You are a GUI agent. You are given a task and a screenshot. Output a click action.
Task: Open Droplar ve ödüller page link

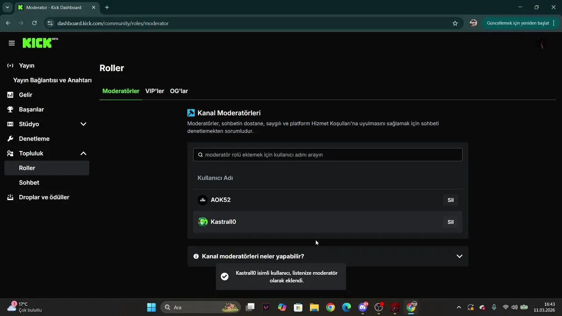44,197
